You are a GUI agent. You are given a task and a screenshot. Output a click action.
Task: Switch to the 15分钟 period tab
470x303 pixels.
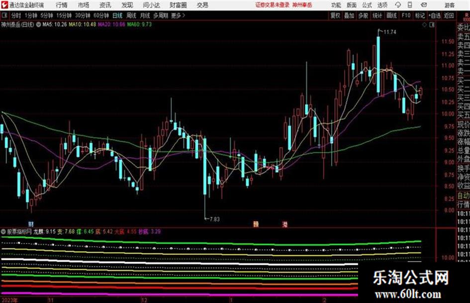coord(64,15)
